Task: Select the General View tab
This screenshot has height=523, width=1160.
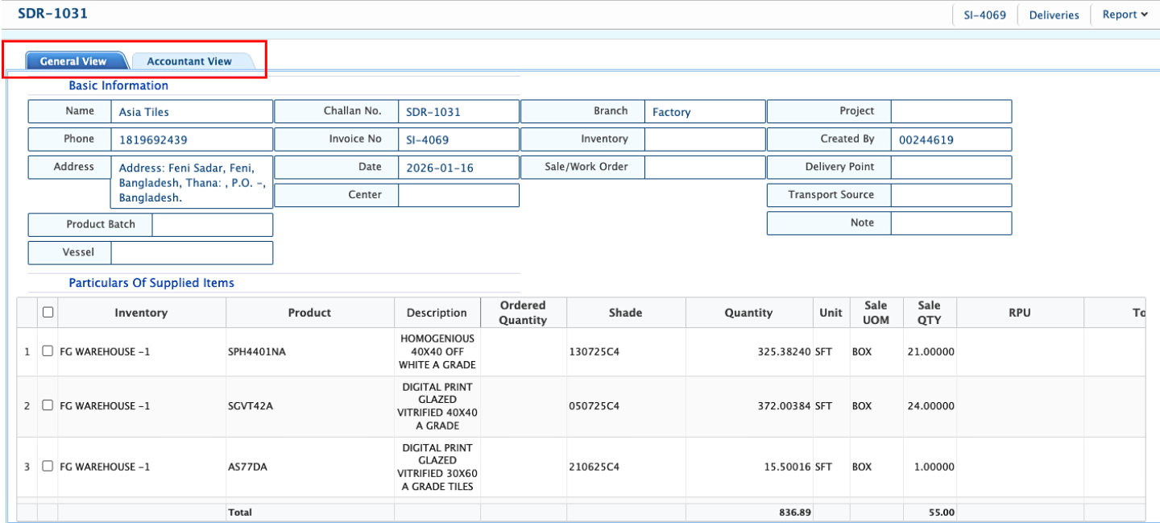Action: tap(73, 61)
